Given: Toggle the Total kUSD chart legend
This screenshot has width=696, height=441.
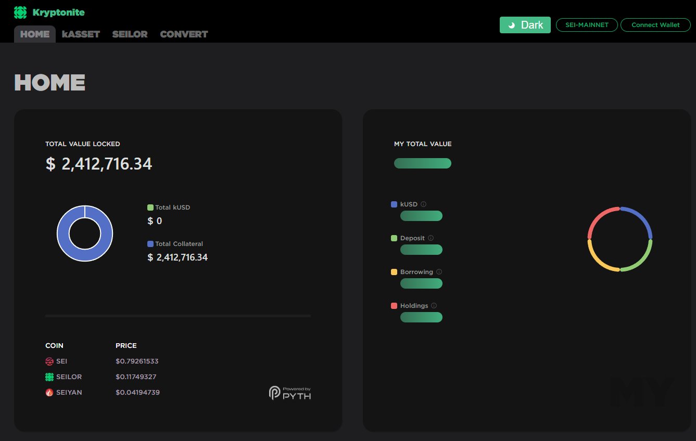Looking at the screenshot, I should (x=169, y=207).
